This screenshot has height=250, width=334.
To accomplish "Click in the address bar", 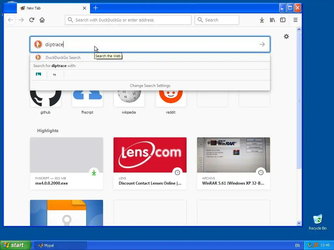I will pos(128,20).
